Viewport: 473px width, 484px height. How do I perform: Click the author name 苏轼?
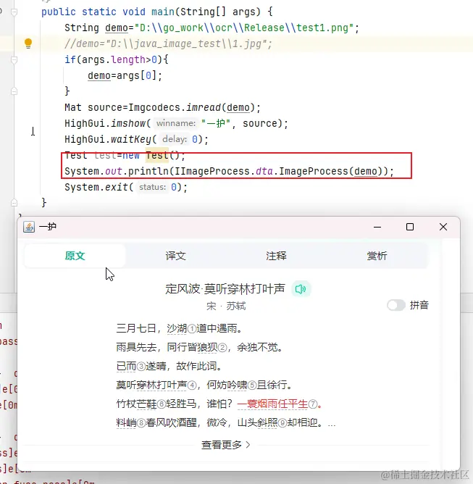(x=236, y=306)
